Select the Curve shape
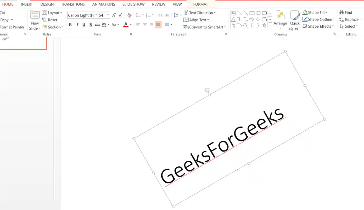Image resolution: width=364 pixels, height=210 pixels. coord(246,25)
